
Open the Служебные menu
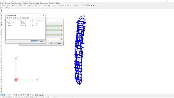(52, 3)
